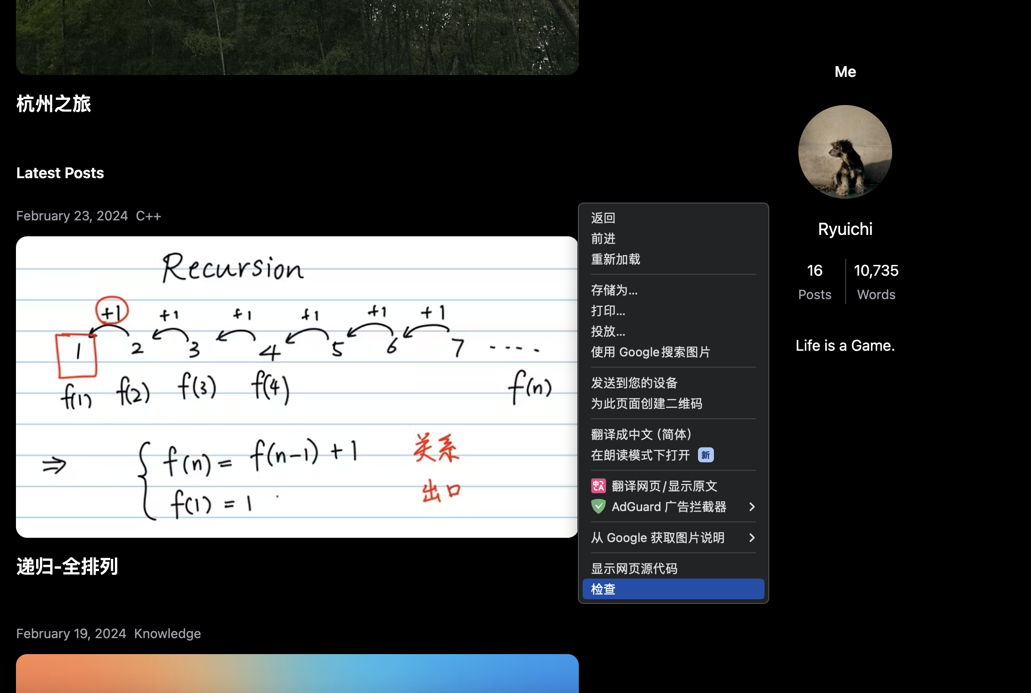Click the AdGuard shield icon
This screenshot has height=693, width=1031.
point(598,506)
